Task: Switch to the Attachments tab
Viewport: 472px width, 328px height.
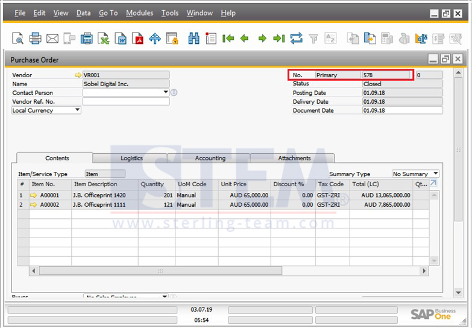Action: point(292,158)
